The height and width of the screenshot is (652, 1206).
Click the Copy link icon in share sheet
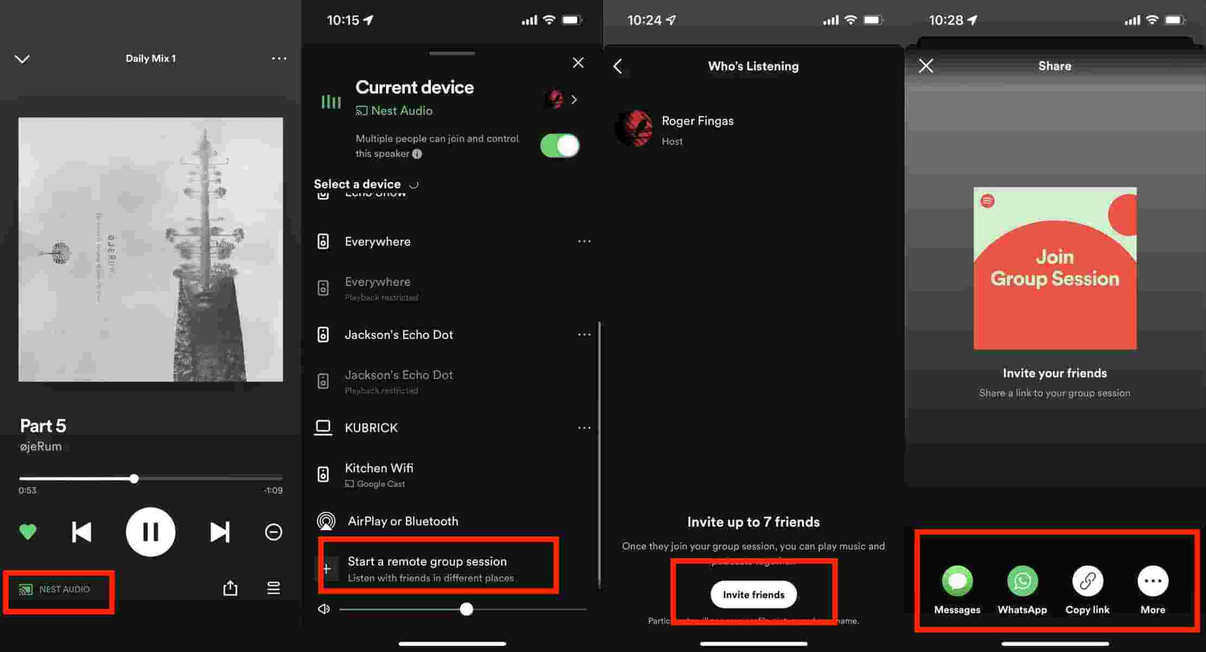(1085, 580)
